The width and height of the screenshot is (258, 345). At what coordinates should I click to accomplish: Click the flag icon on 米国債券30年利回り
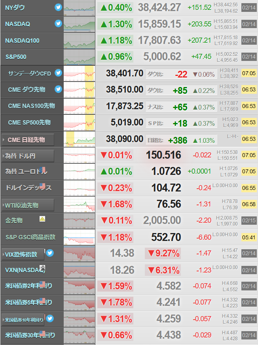point(42,334)
